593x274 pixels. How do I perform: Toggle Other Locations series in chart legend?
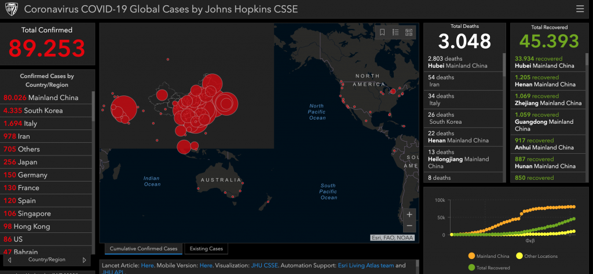pyautogui.click(x=537, y=256)
